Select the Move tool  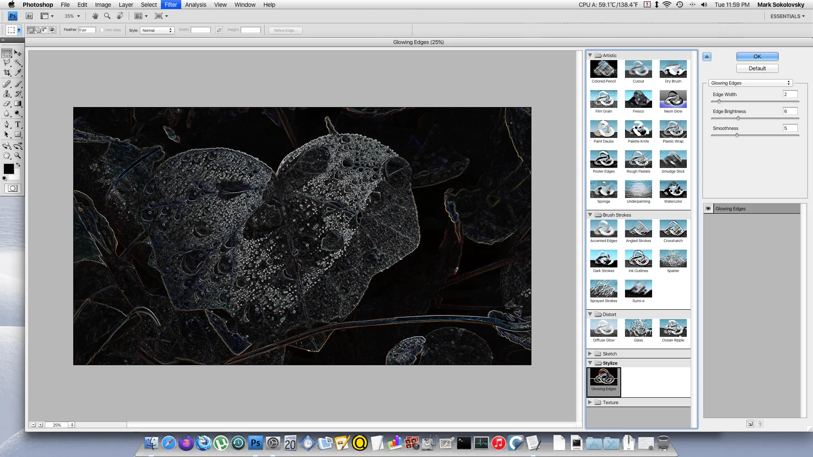click(x=18, y=53)
